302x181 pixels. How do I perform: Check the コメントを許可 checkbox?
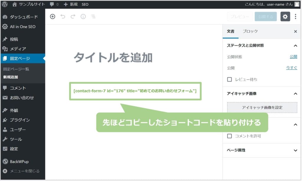[229, 136]
